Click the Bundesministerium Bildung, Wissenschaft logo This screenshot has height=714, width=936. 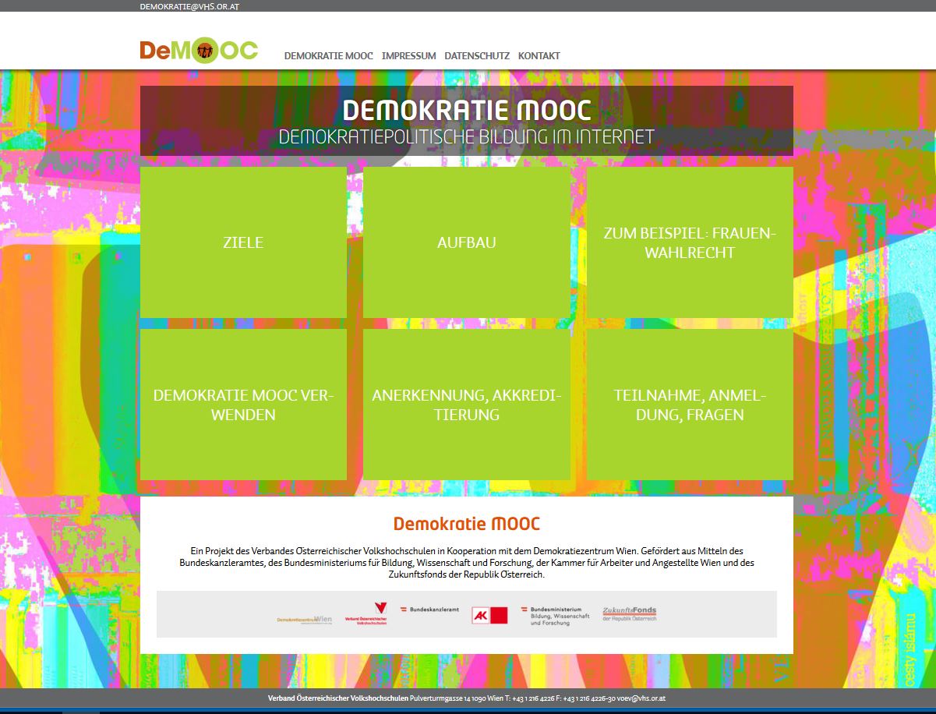point(555,616)
